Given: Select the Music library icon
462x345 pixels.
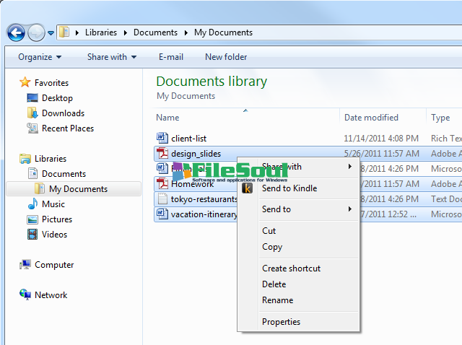Looking at the screenshot, I should [x=32, y=204].
